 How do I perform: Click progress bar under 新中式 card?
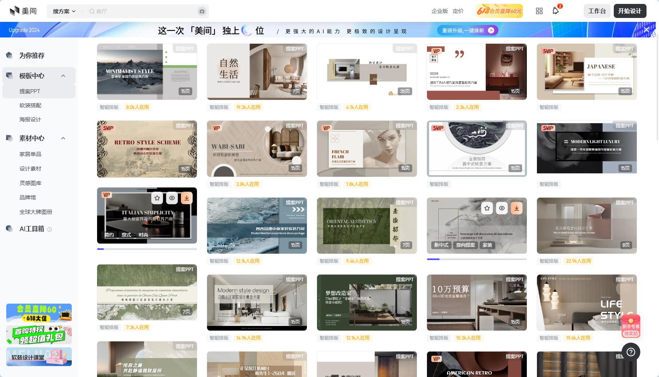coord(477,259)
